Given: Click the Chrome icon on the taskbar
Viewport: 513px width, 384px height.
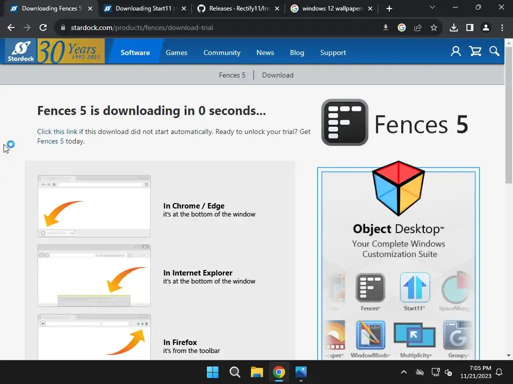Looking at the screenshot, I should tap(279, 372).
